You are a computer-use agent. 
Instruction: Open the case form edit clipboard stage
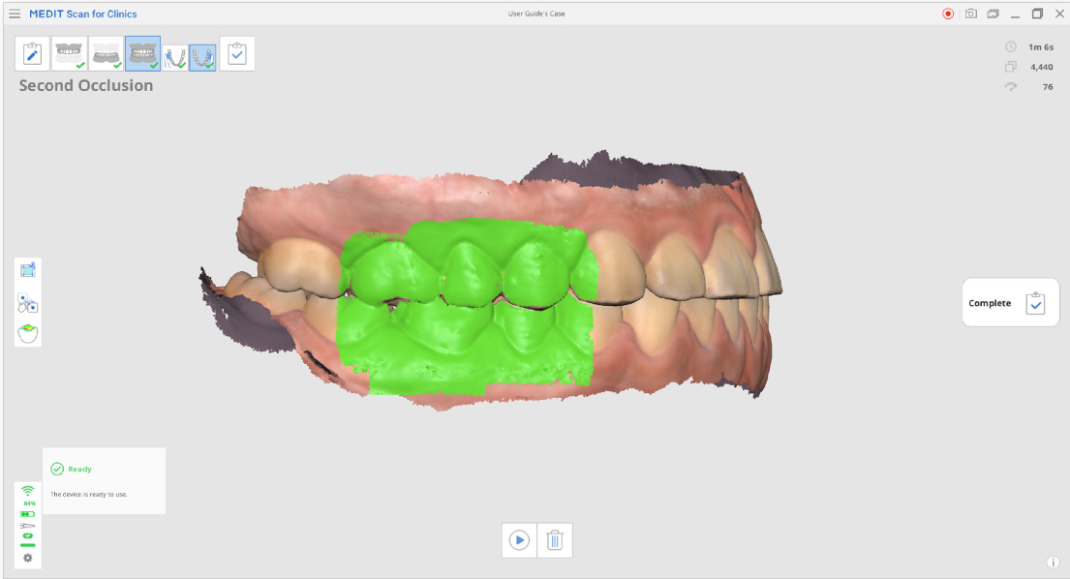[32, 53]
